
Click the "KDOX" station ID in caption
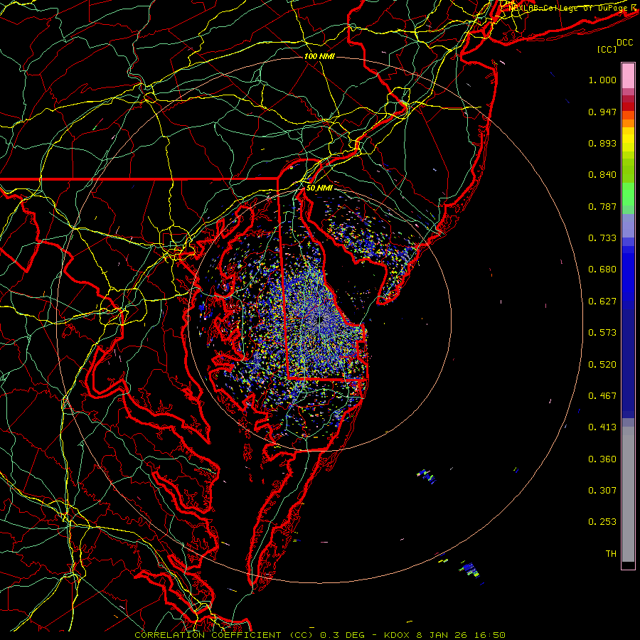pyautogui.click(x=398, y=635)
